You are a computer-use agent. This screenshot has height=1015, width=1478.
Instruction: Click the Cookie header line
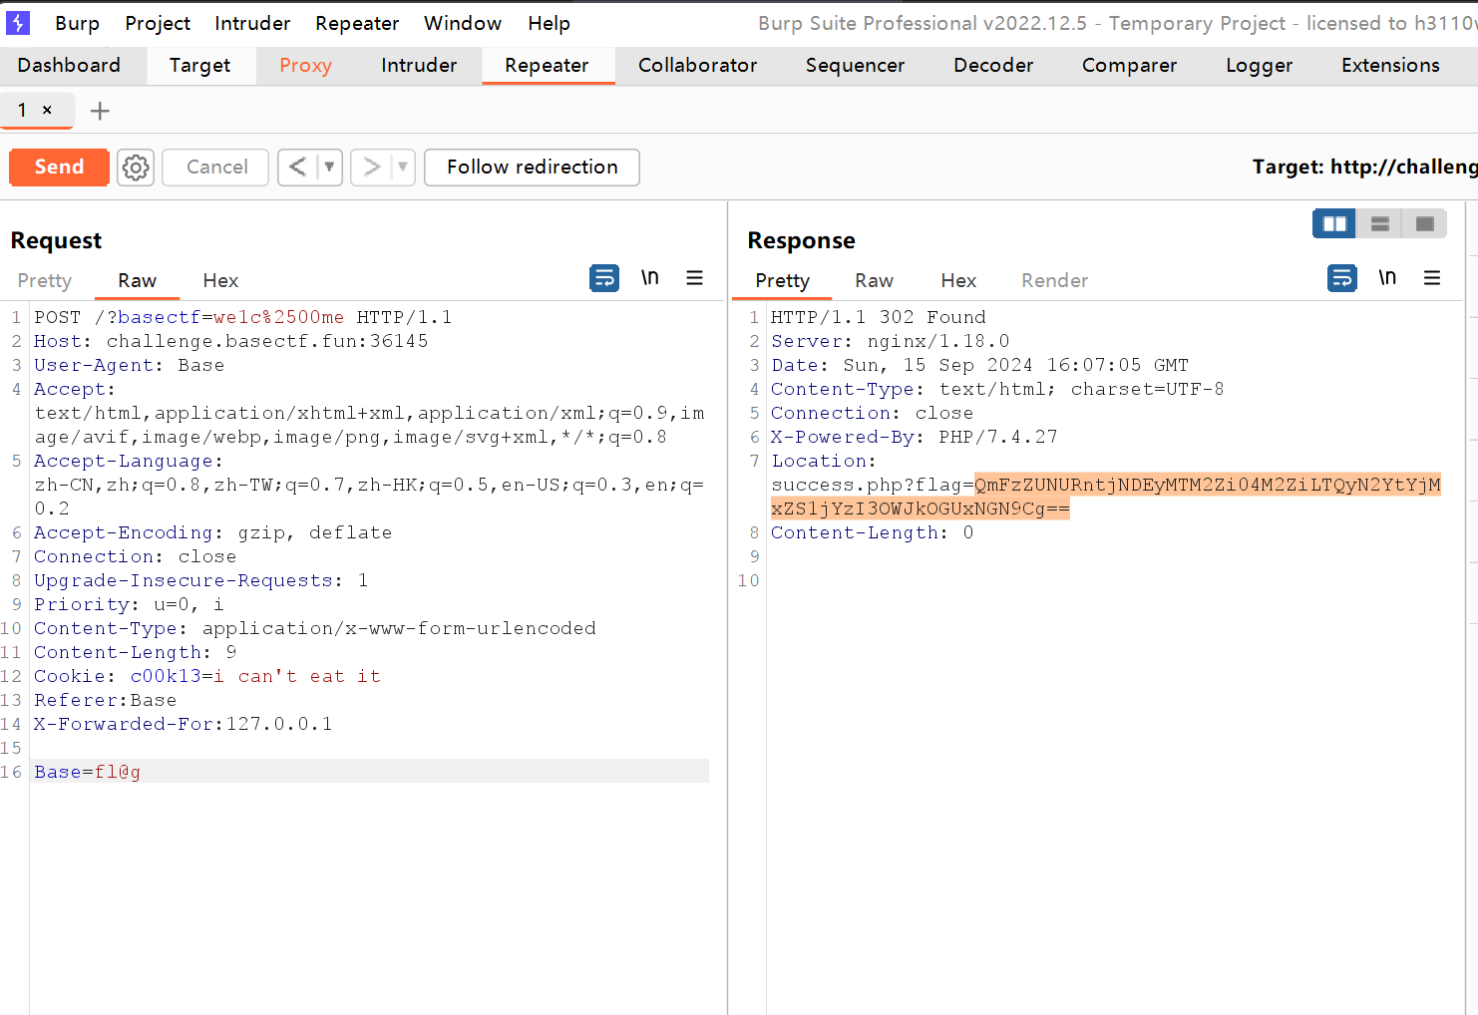point(207,676)
